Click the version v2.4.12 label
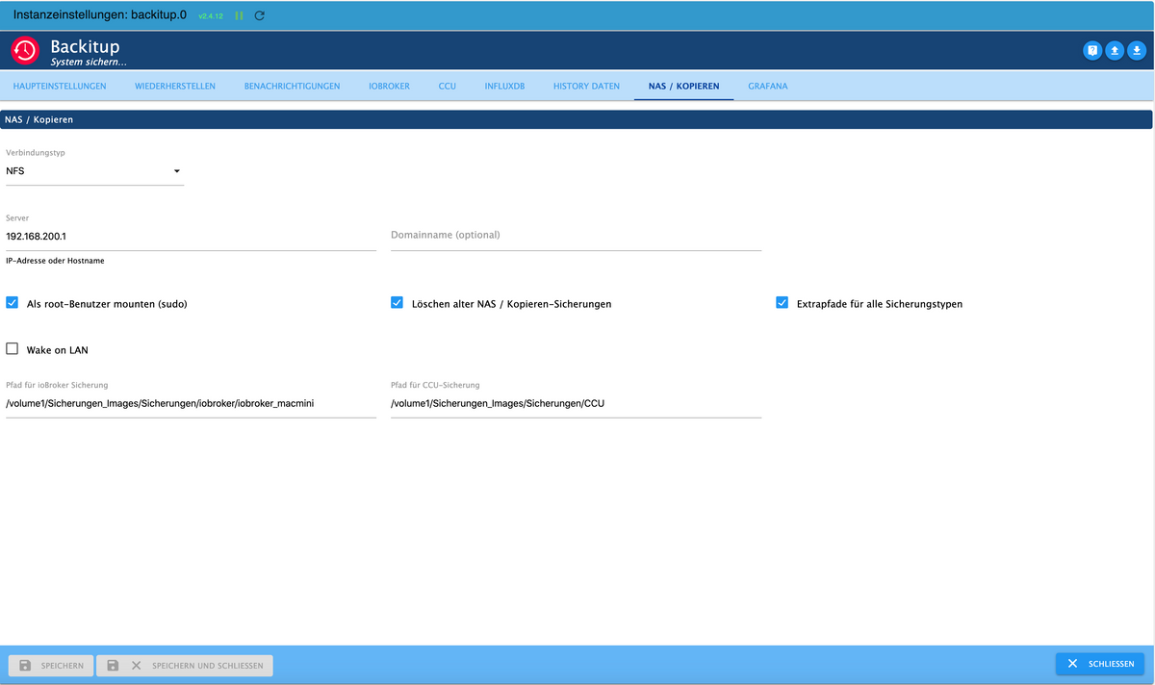The height and width of the screenshot is (685, 1155). tap(211, 16)
